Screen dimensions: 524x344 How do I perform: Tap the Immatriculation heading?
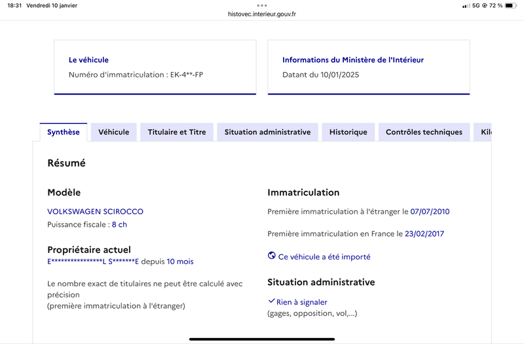303,193
